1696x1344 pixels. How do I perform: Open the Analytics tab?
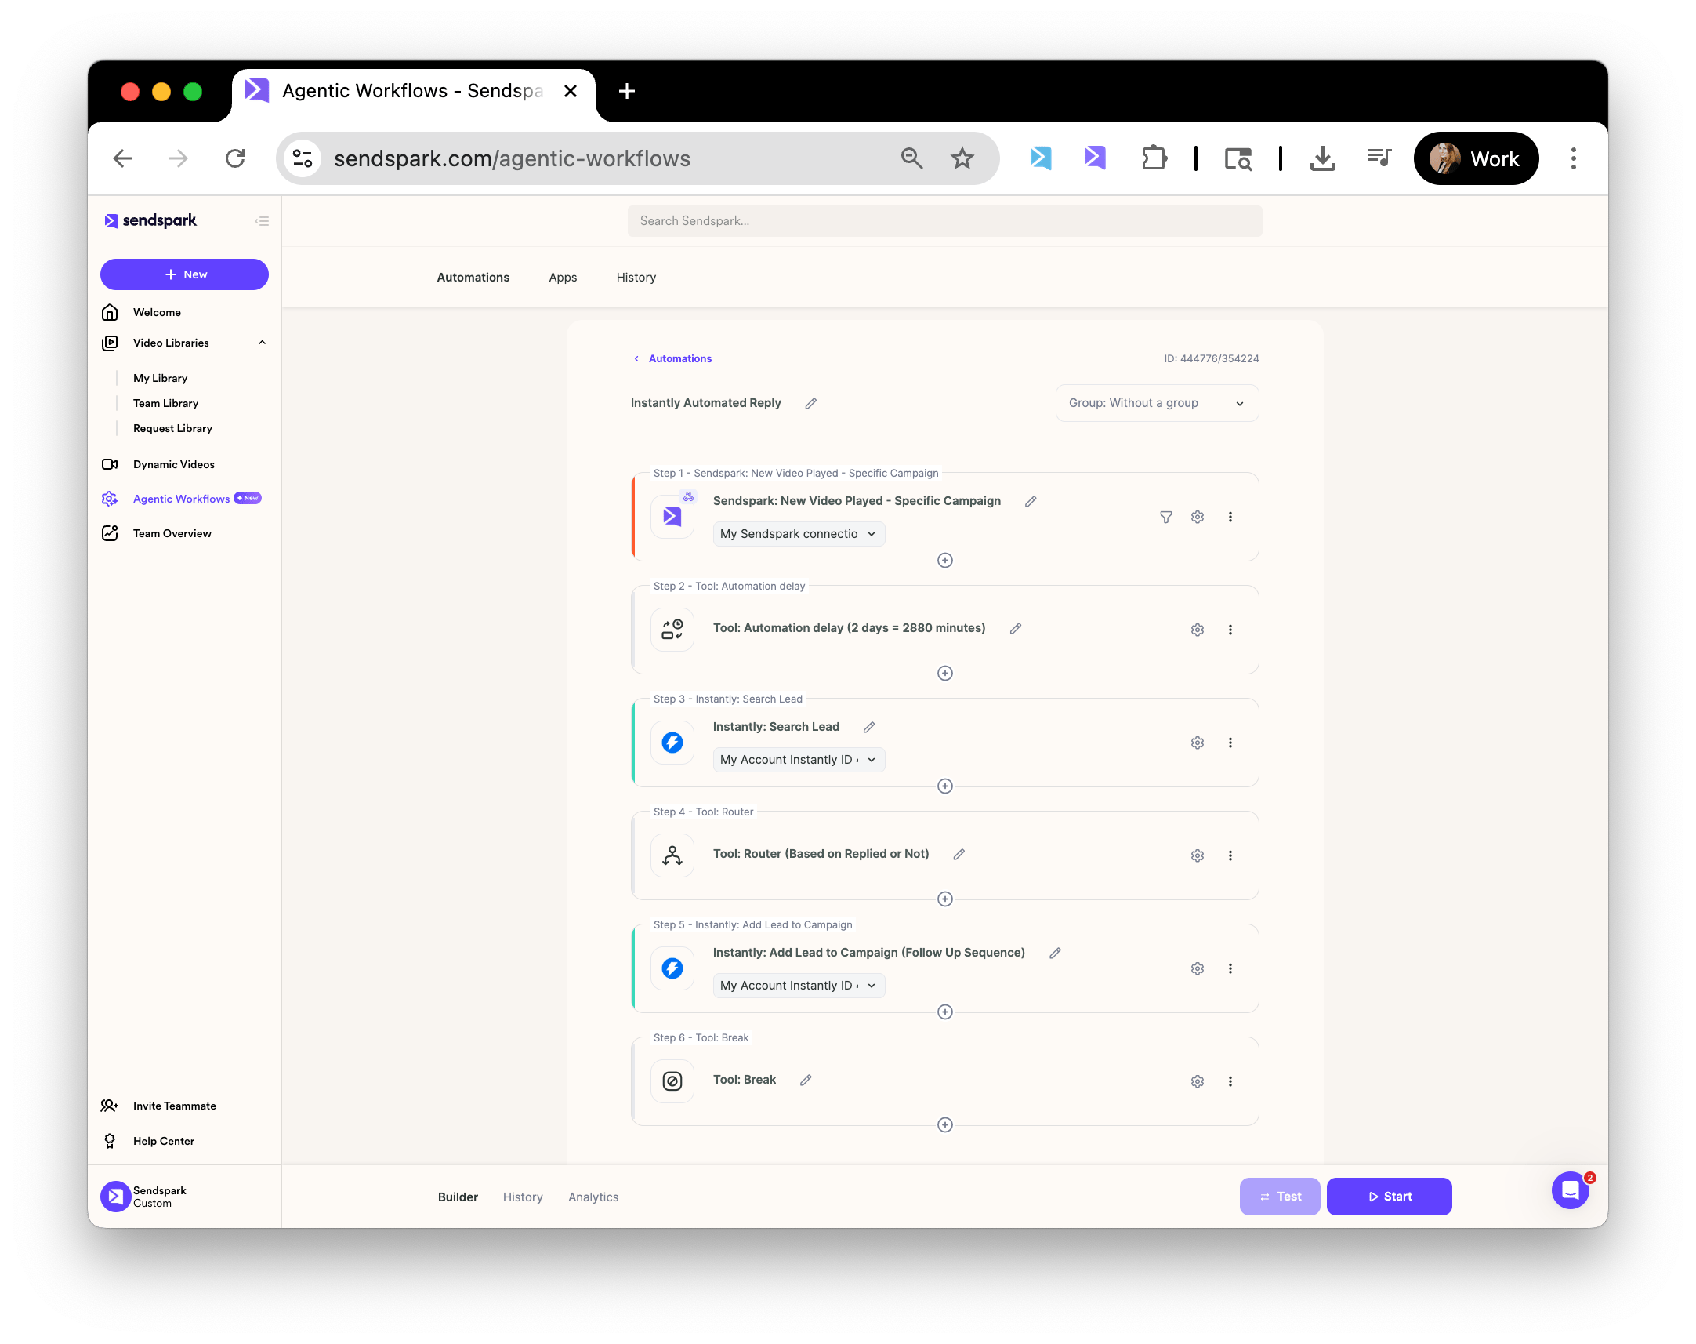(x=593, y=1197)
